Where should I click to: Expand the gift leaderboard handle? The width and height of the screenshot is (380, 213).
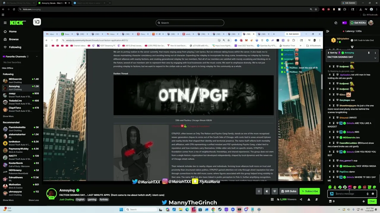tap(352, 47)
